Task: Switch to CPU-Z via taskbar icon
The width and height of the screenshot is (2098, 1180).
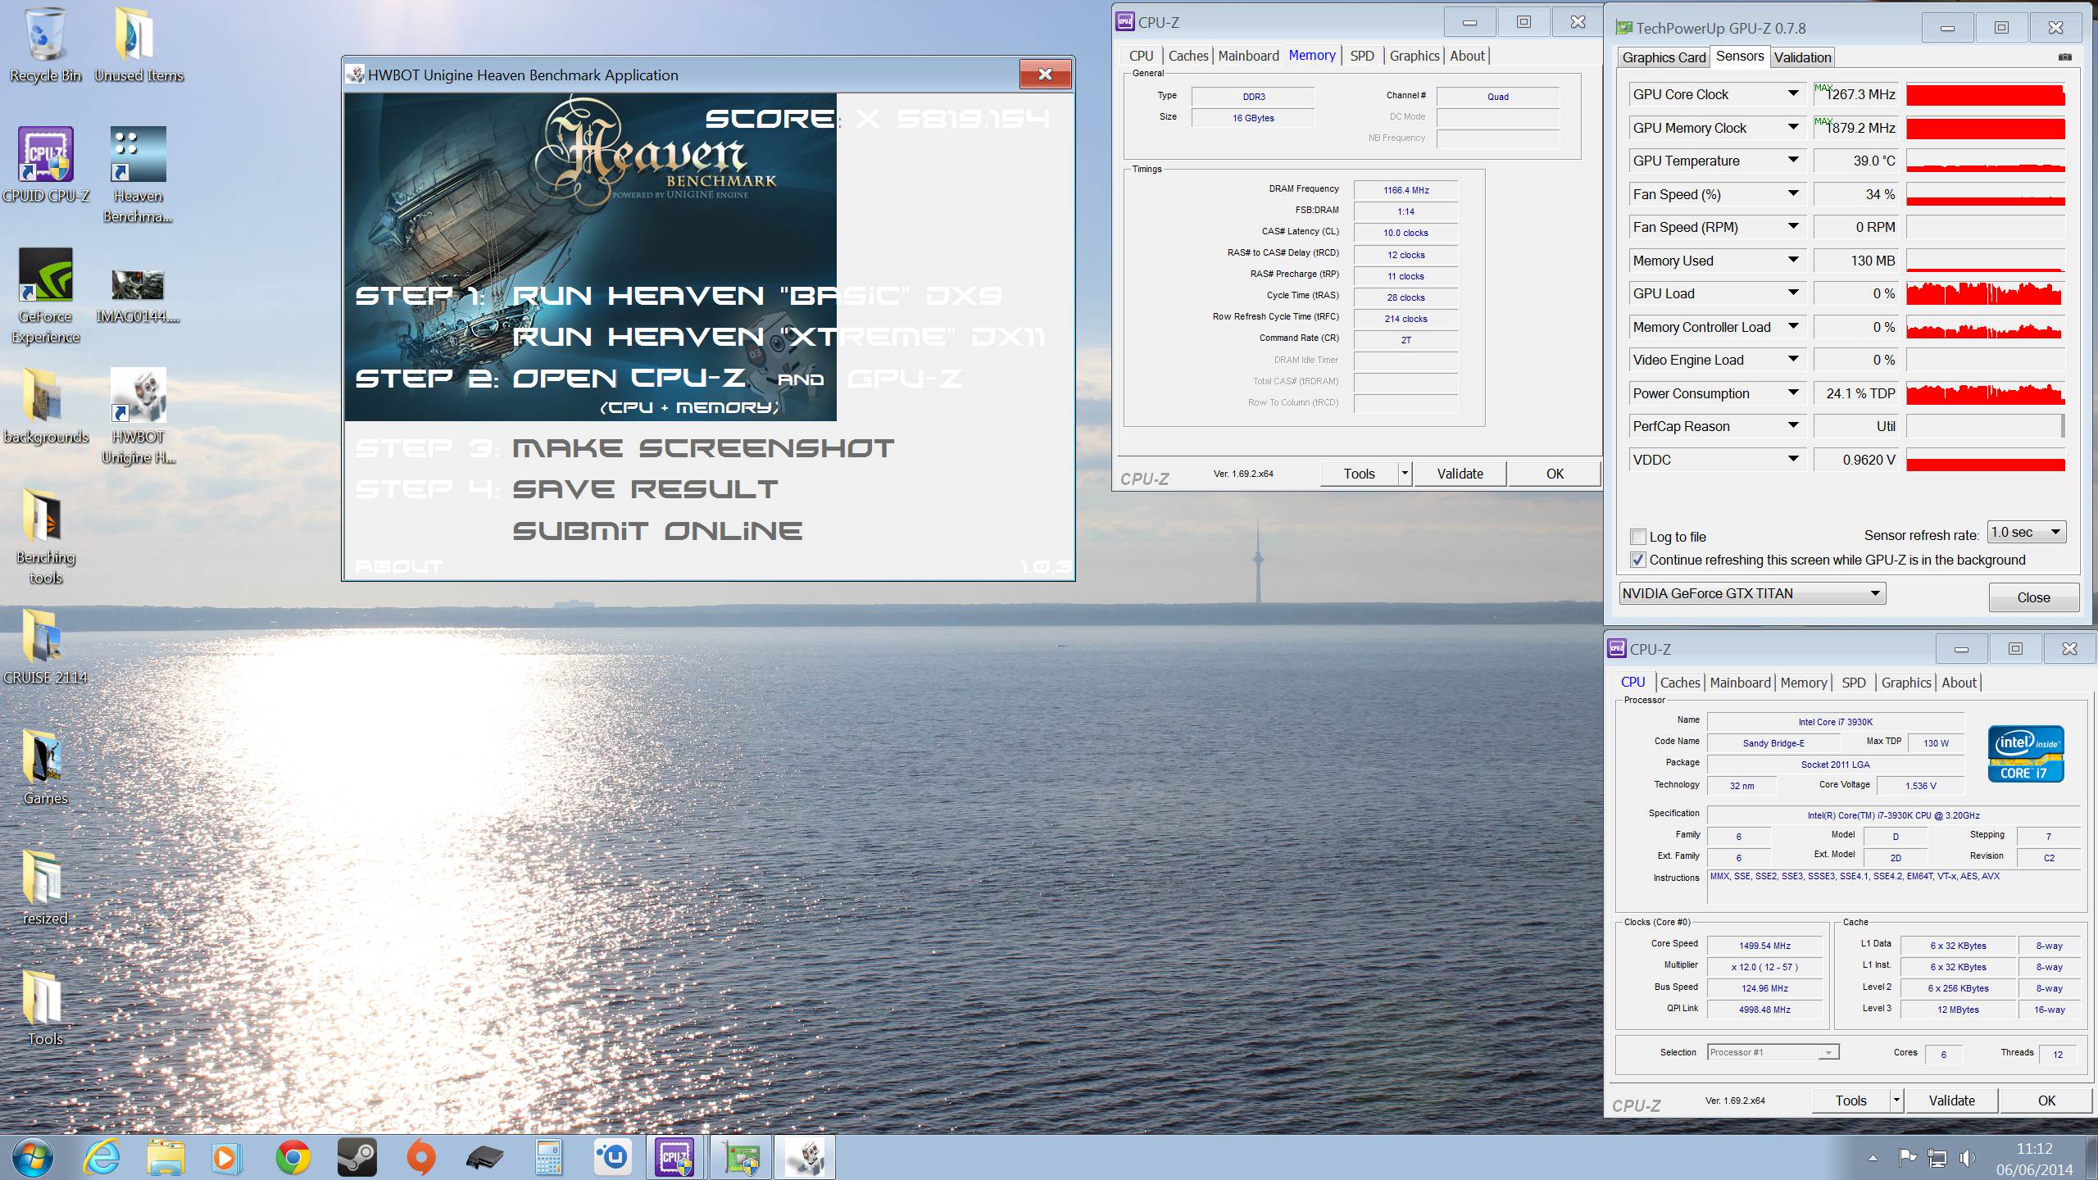Action: point(675,1158)
